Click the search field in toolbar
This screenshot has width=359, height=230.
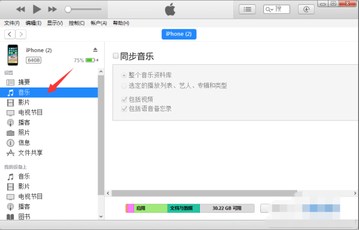click(276, 10)
